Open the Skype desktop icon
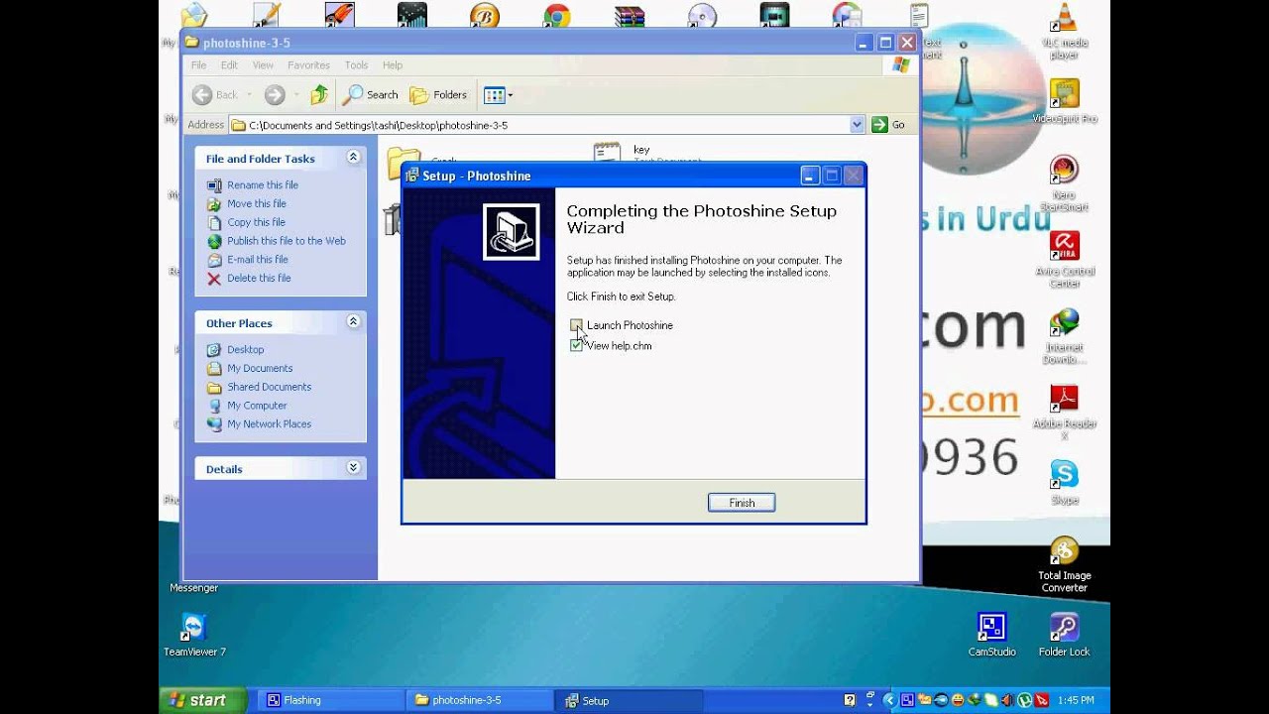 pyautogui.click(x=1064, y=482)
